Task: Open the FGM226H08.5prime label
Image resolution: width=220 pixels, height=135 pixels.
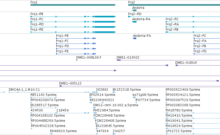Action: pos(109,116)
